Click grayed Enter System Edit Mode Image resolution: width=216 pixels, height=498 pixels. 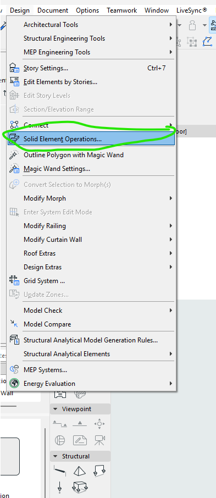[91, 212]
